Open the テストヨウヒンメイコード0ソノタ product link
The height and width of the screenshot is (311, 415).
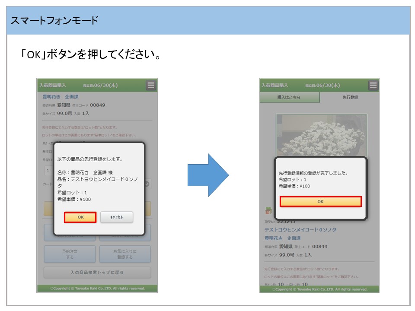[x=300, y=230]
